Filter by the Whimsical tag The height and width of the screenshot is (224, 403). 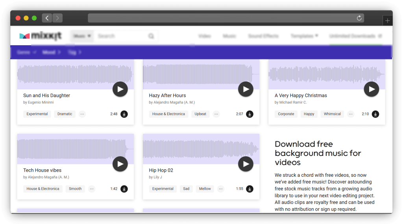pos(332,114)
